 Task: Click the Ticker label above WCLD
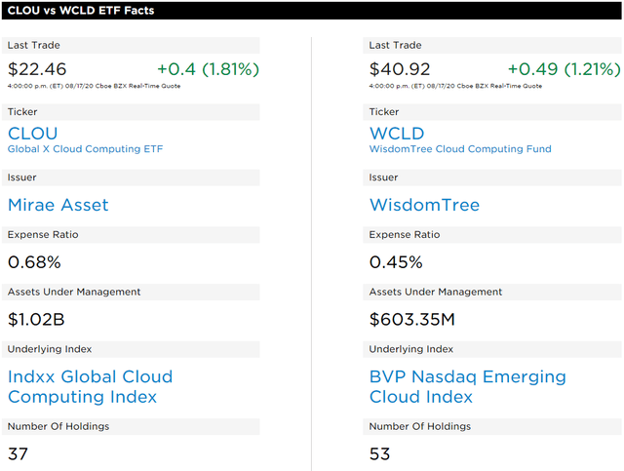click(x=383, y=112)
